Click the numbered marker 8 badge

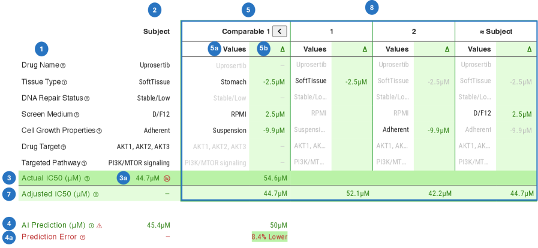372,8
